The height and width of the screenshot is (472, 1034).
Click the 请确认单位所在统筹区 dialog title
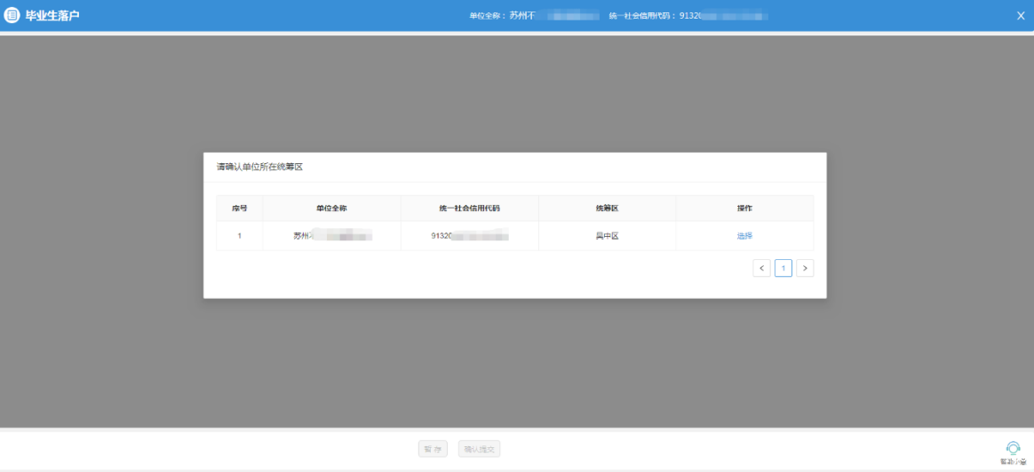tap(260, 167)
